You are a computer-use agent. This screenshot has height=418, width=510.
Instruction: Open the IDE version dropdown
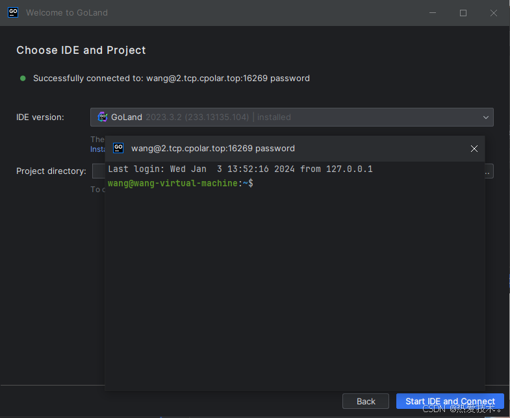292,117
